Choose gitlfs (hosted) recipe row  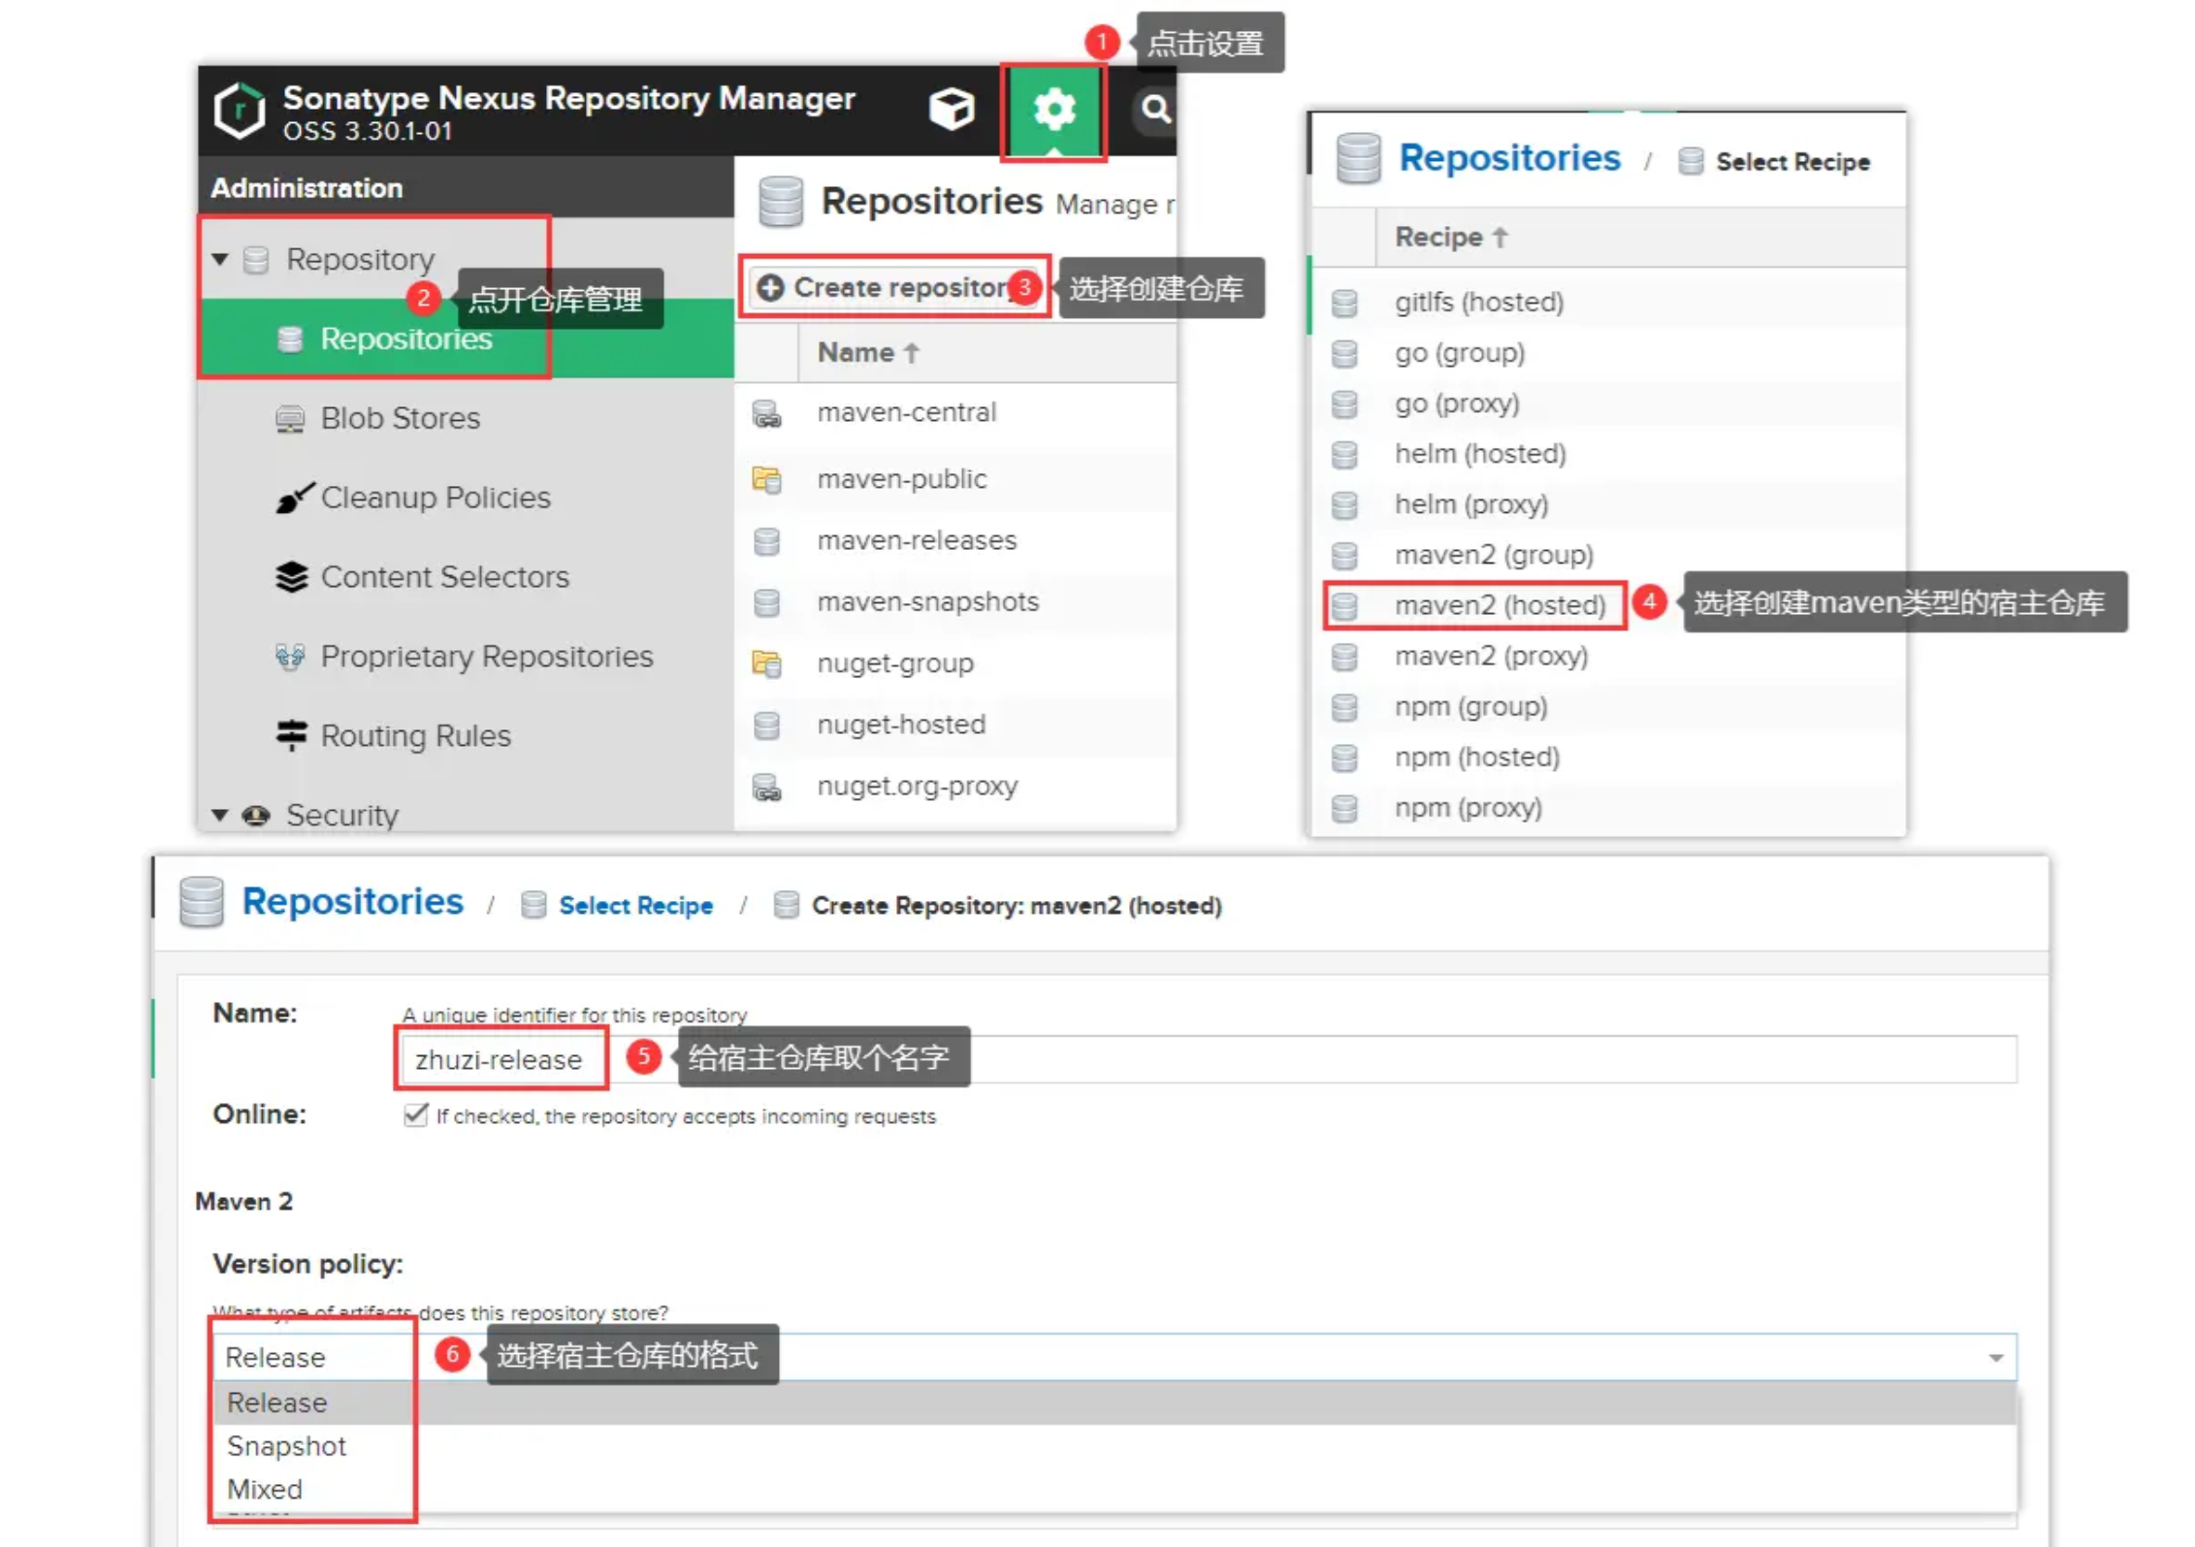click(x=1608, y=303)
